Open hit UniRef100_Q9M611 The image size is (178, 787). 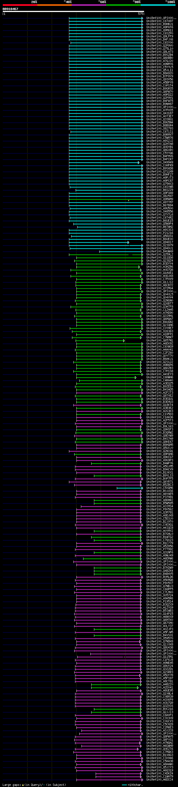pyautogui.click(x=160, y=30)
